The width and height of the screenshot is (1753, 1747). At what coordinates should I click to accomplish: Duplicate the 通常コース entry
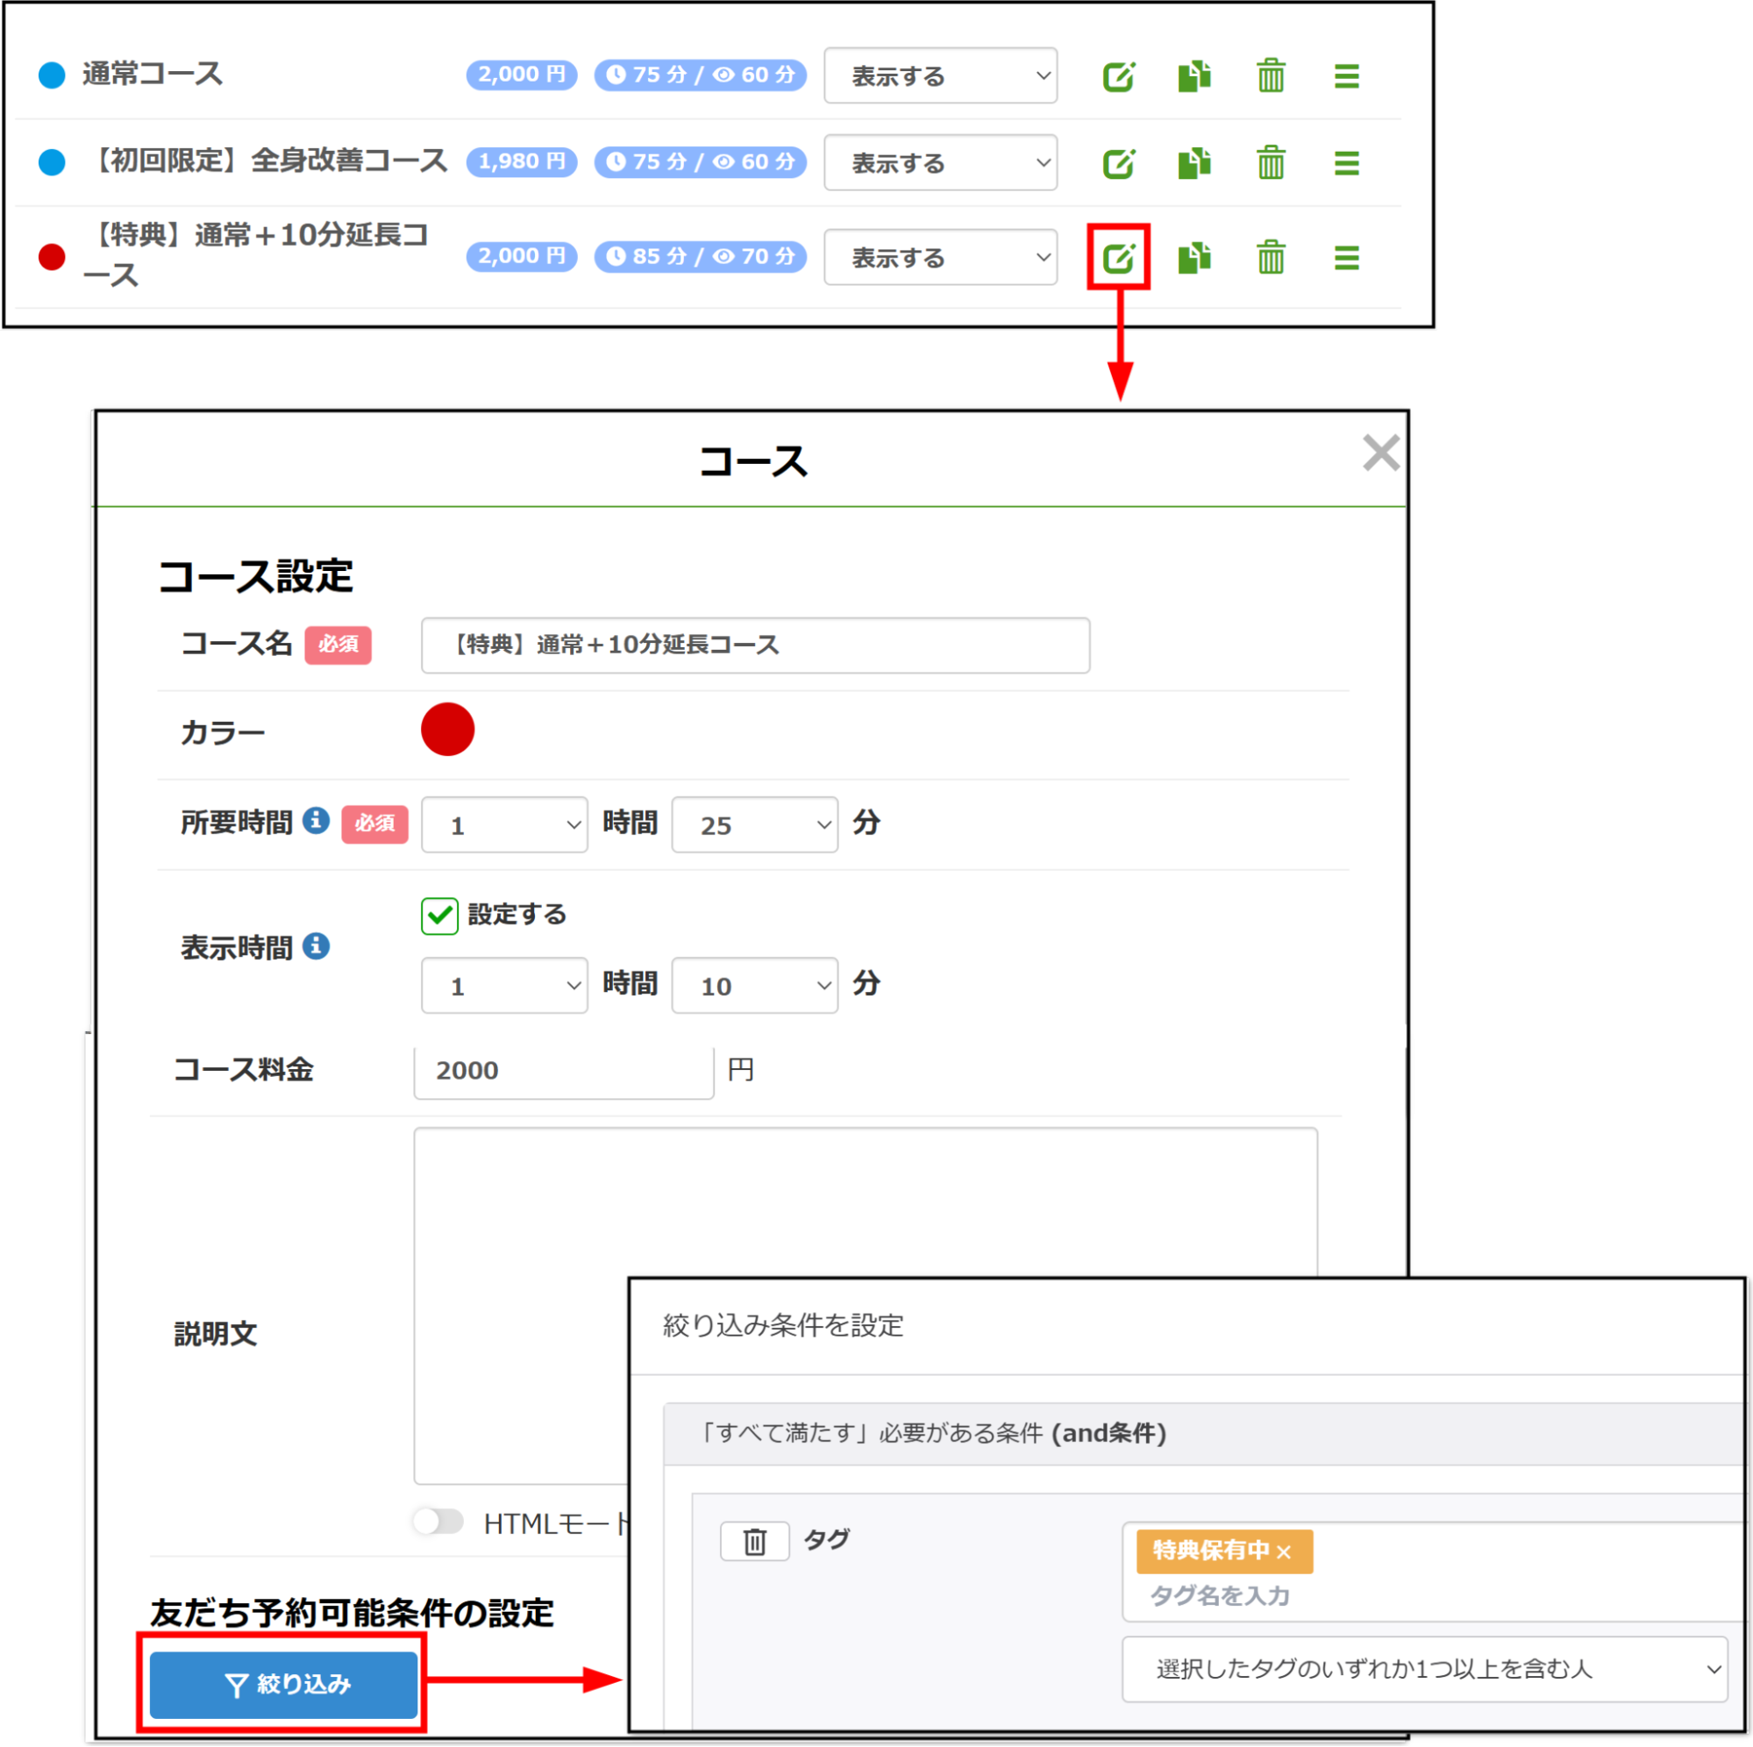point(1194,76)
